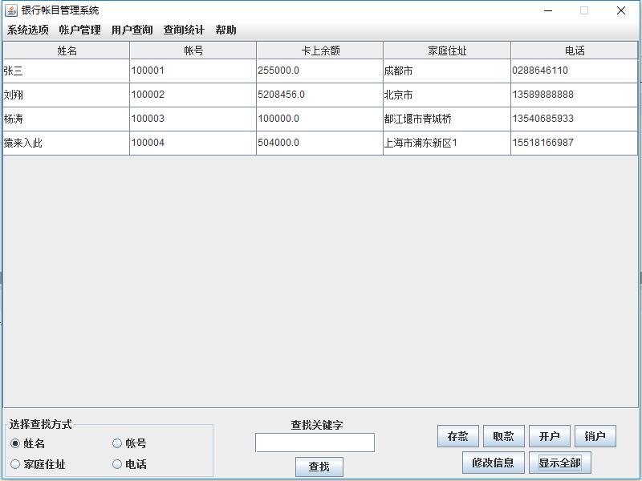Select the 姓名 search radio button

14,443
